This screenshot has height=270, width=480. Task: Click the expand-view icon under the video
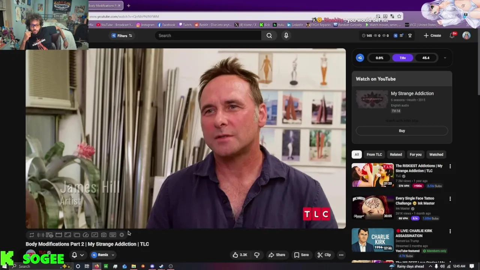click(x=67, y=235)
